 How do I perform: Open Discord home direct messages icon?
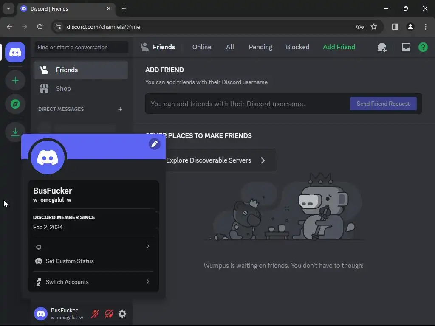pos(15,52)
